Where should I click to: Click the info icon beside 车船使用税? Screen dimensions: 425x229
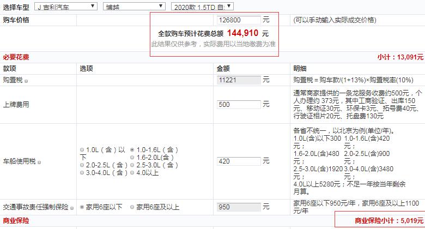39,162
